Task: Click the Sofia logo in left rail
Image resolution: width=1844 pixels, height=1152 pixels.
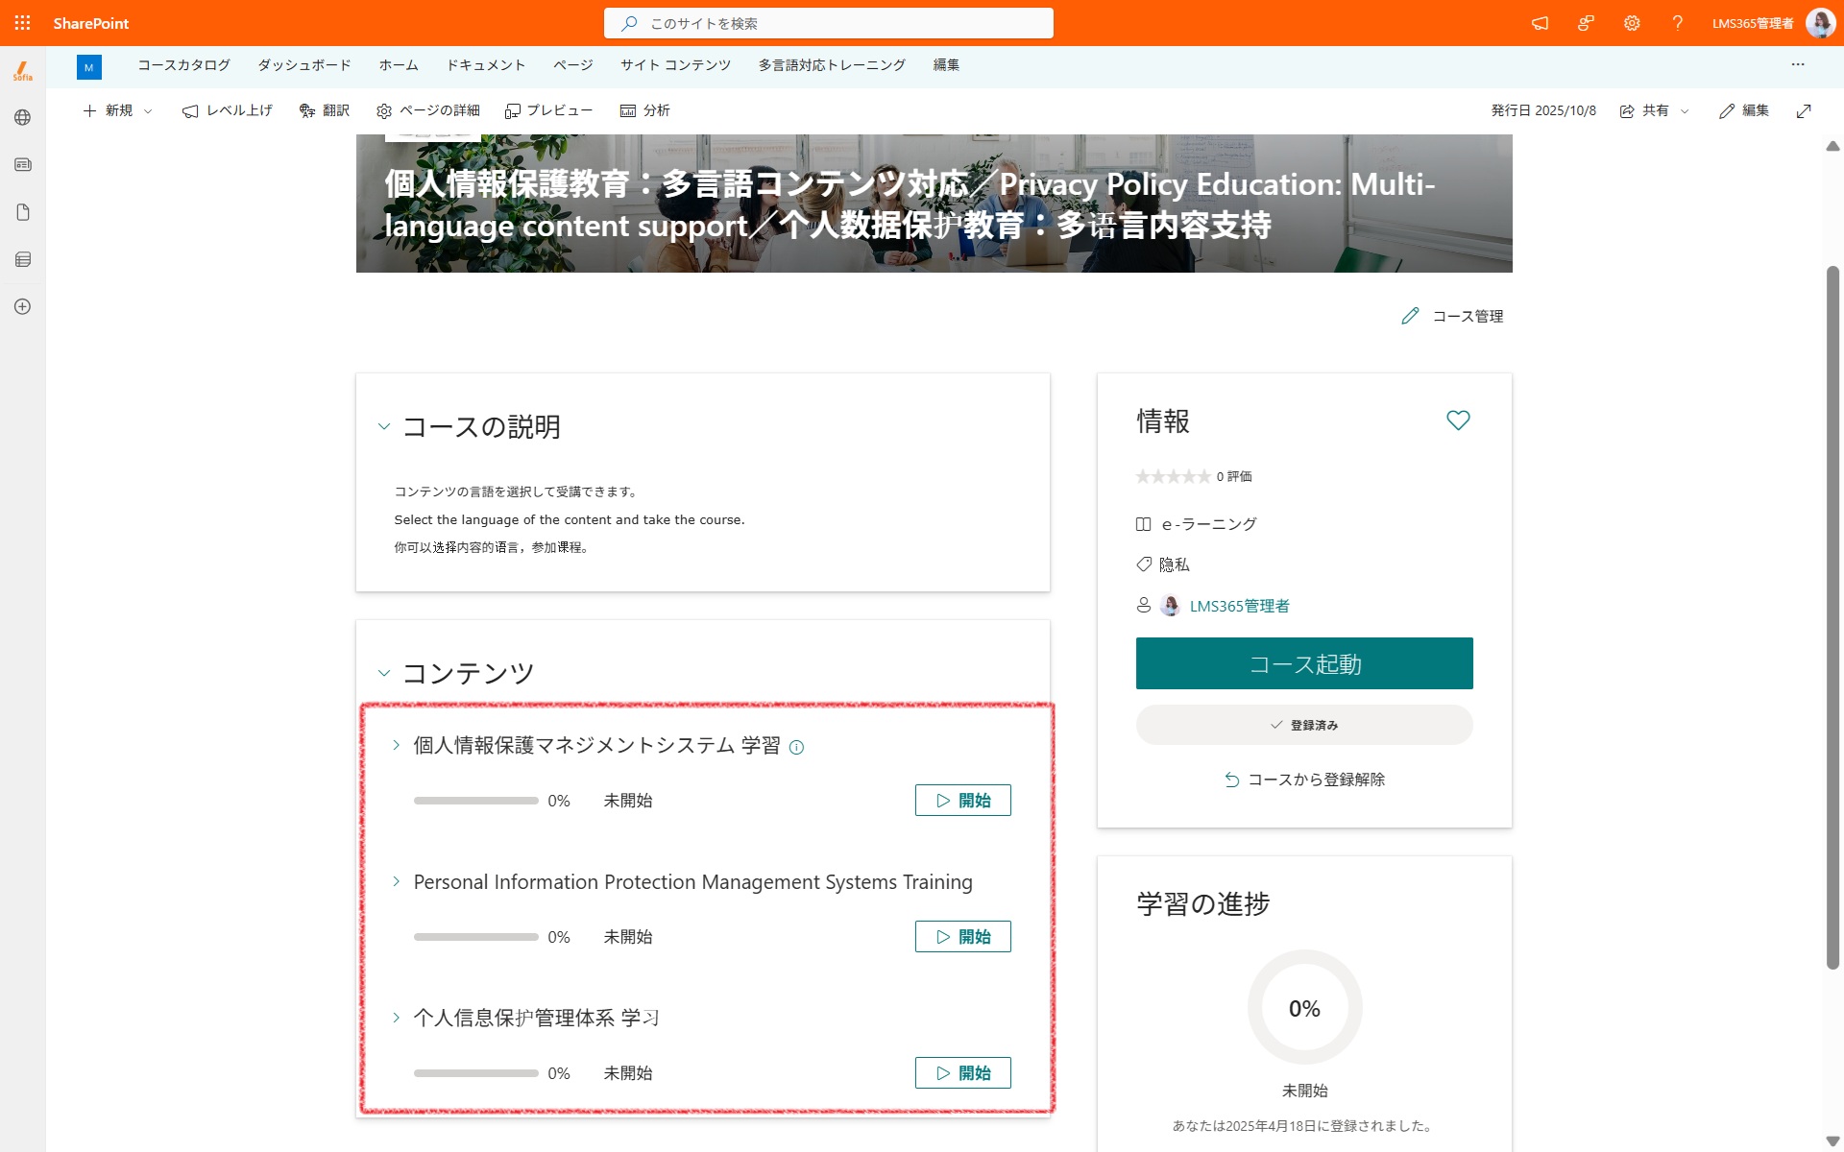Action: point(22,70)
